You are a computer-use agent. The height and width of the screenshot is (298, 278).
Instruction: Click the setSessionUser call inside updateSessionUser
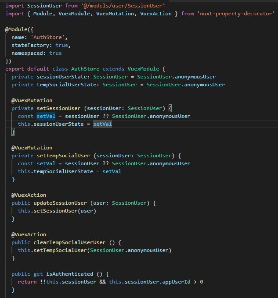(x=55, y=211)
